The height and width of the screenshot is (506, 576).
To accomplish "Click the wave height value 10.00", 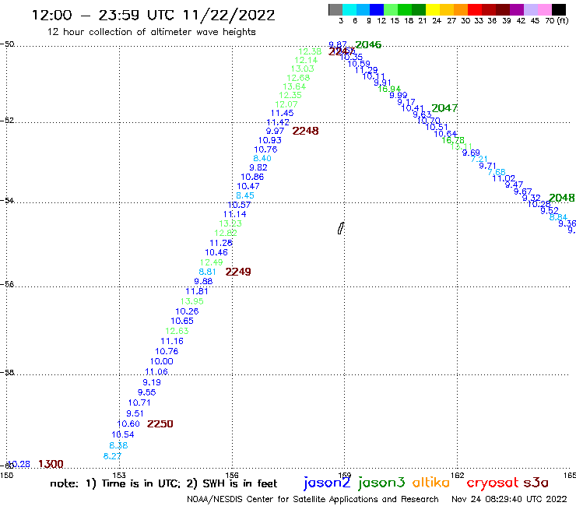I will (161, 361).
